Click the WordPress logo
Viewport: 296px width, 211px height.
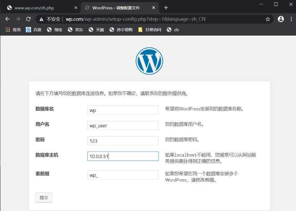[149, 61]
